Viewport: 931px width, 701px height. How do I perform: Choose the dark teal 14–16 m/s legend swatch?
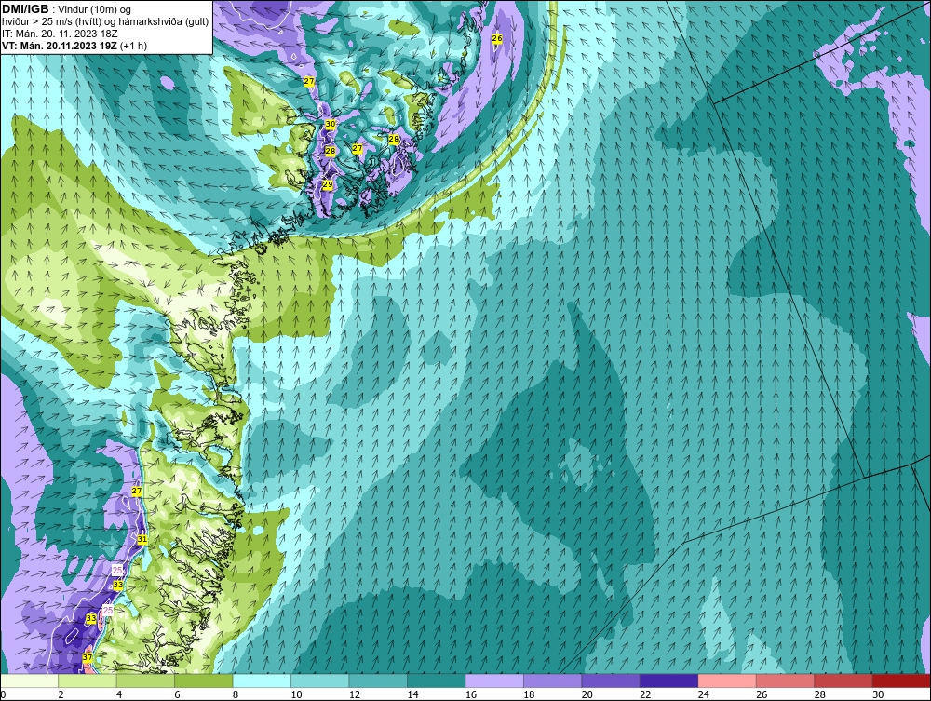pos(437,681)
